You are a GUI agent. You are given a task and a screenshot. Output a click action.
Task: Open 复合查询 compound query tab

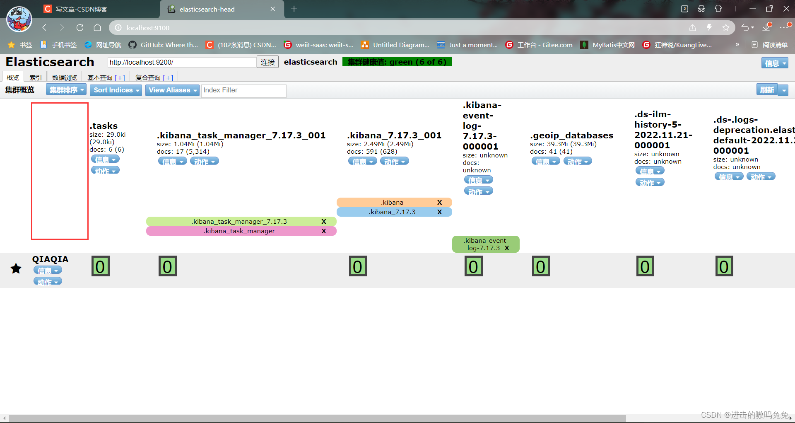click(154, 77)
